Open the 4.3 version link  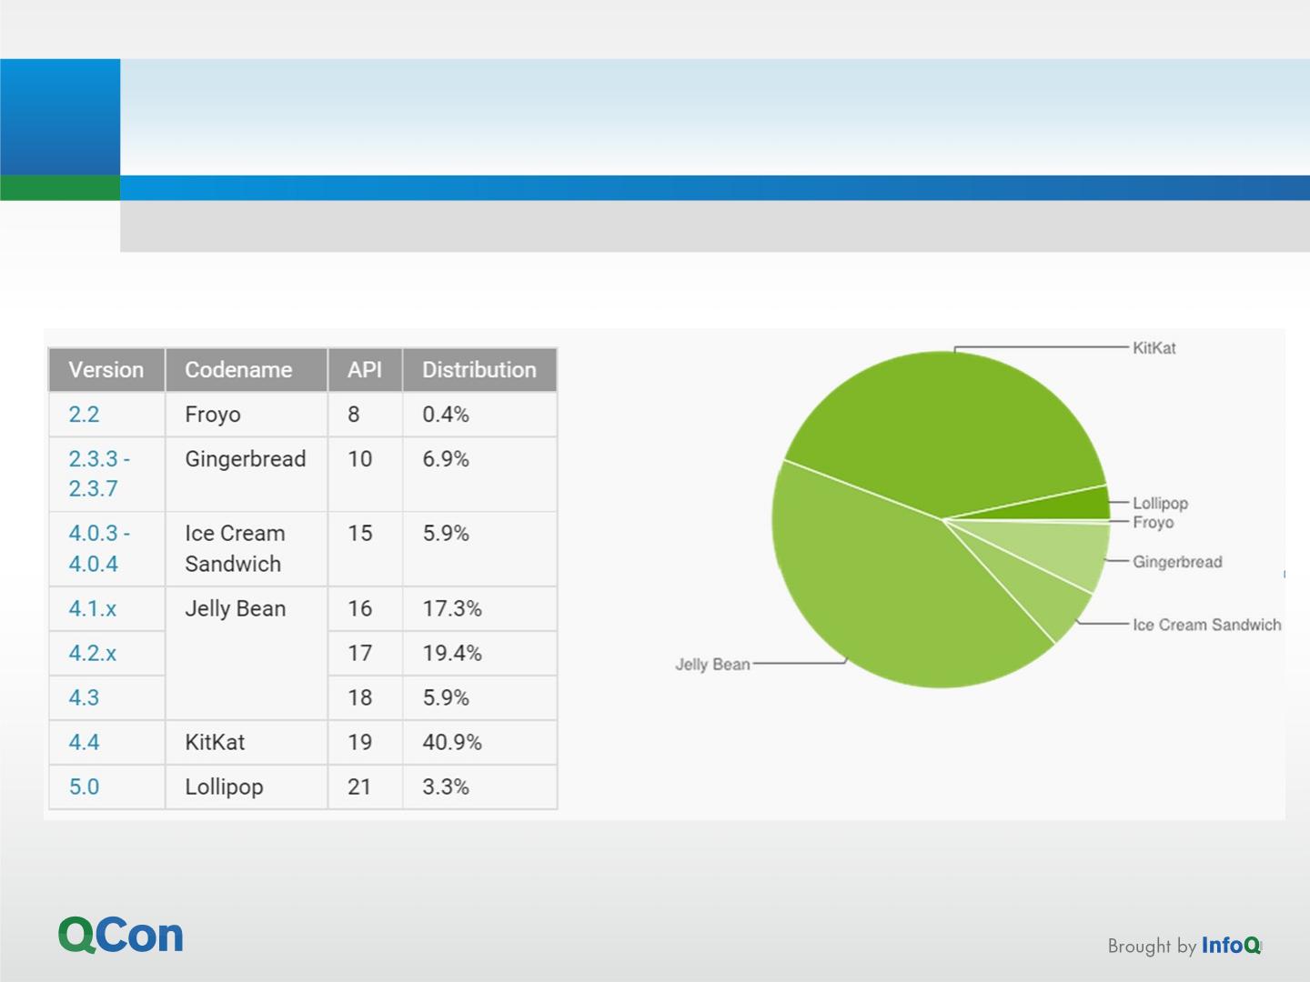coord(84,697)
